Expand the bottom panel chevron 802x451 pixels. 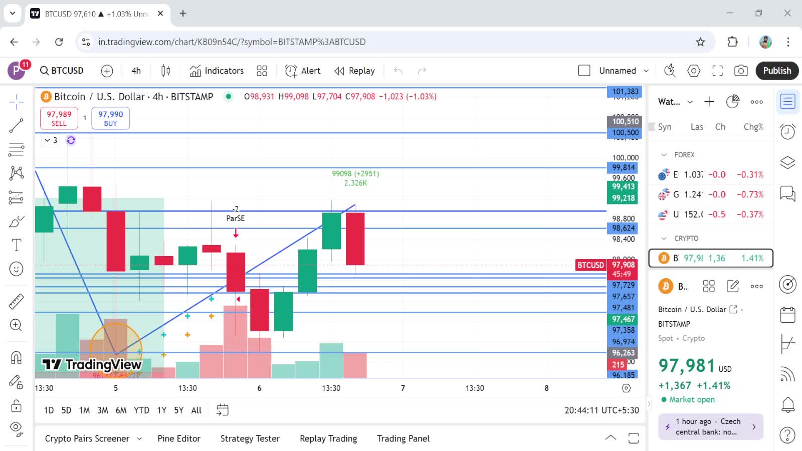pos(611,438)
